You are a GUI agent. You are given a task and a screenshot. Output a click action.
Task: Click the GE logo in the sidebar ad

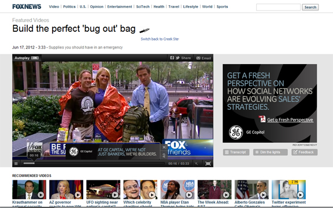(236, 132)
